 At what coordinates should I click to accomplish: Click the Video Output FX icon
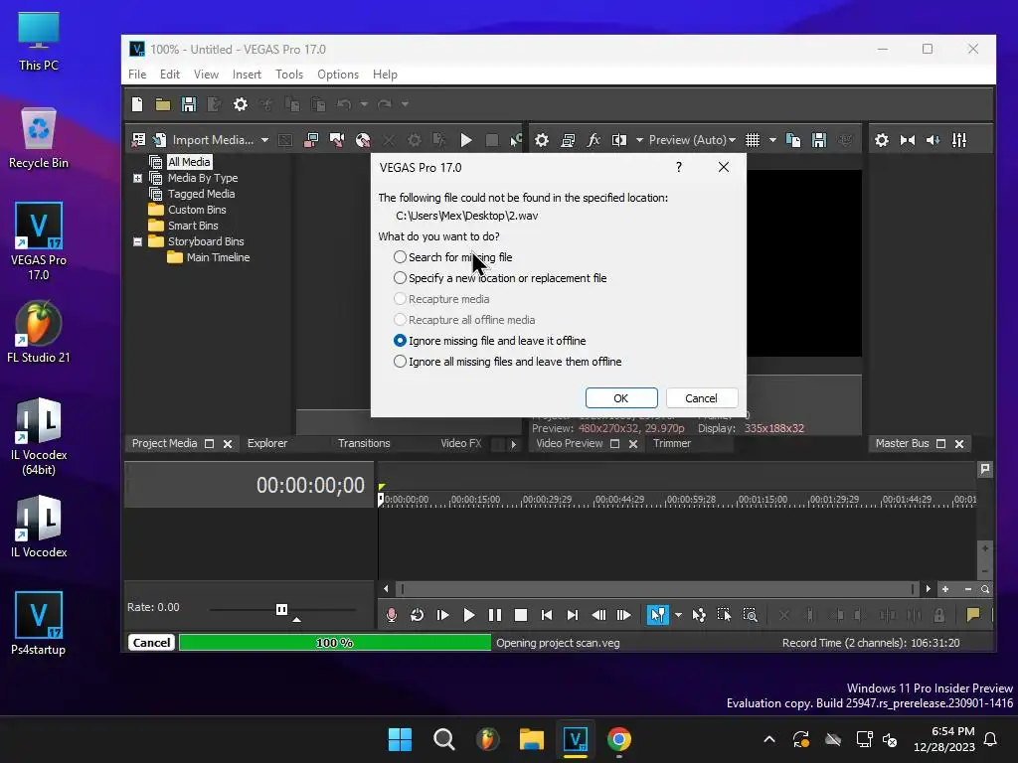click(x=594, y=140)
